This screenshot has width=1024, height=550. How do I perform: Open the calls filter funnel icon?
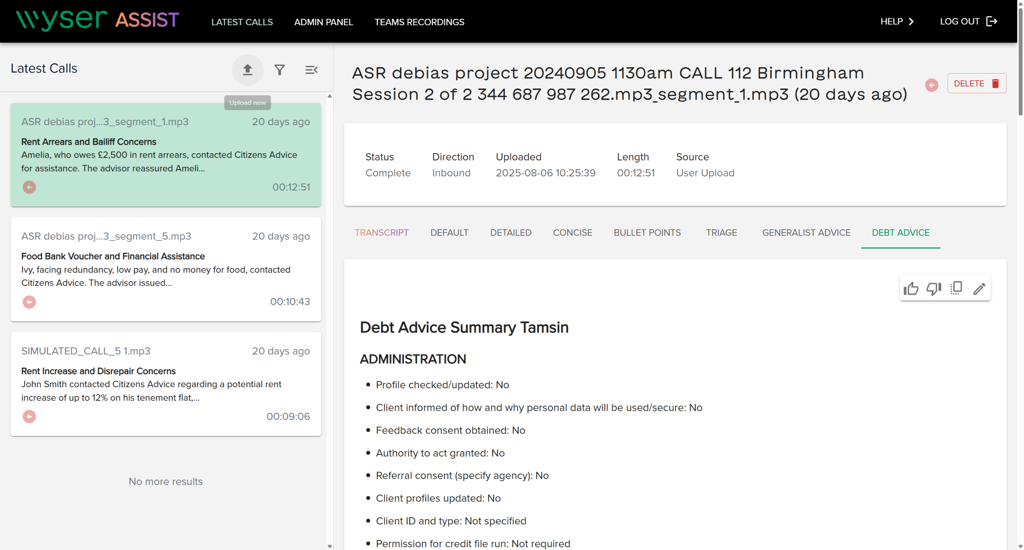[x=280, y=70]
